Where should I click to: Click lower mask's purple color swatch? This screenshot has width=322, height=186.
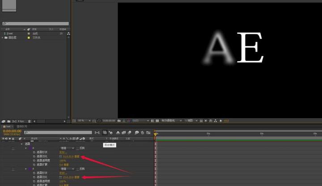pyautogui.click(x=30, y=169)
